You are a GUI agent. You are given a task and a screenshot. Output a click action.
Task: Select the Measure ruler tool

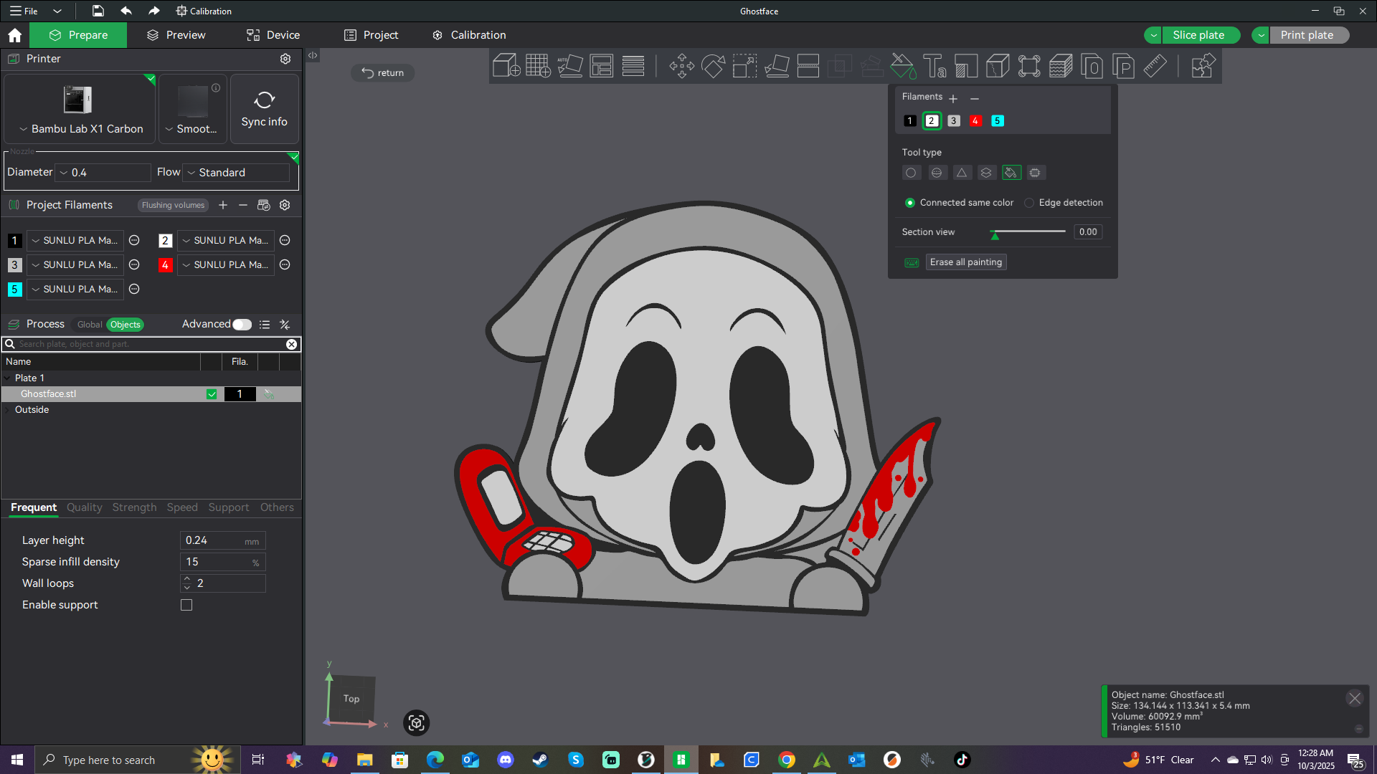pos(1155,66)
